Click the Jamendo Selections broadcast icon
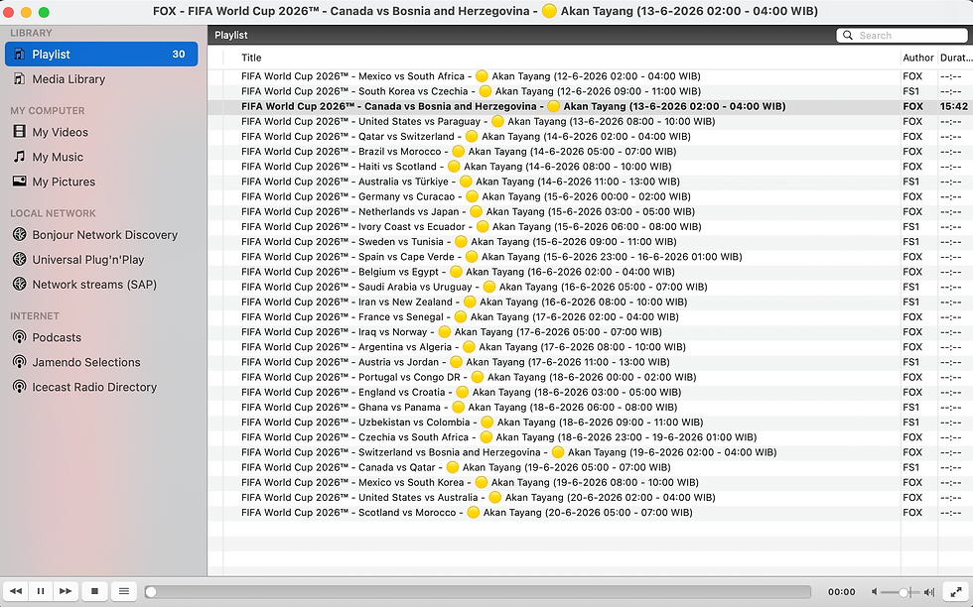Viewport: 973px width, 607px height. [x=19, y=361]
